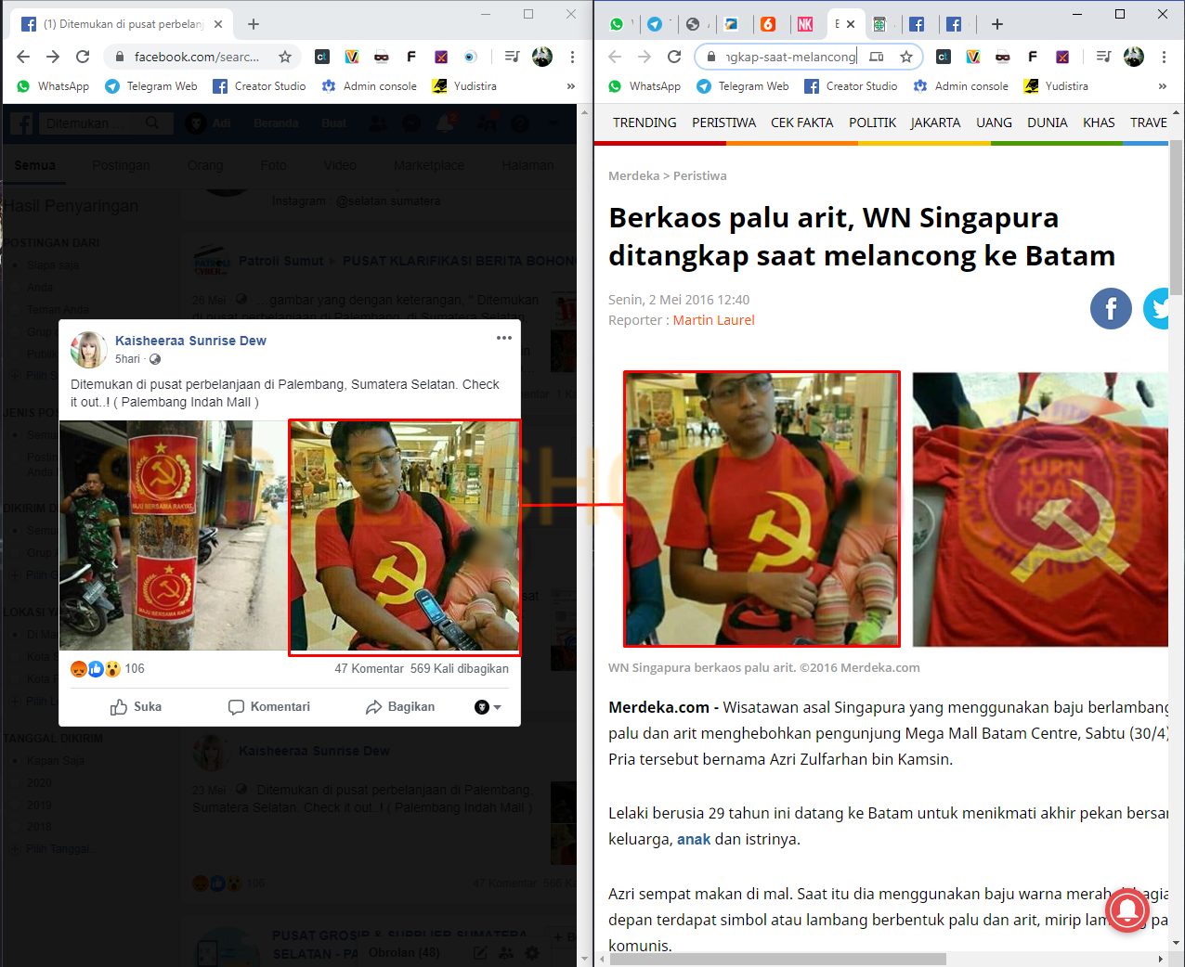Open Facebook friend requests icon in the header
1185x967 pixels.
pos(377,123)
